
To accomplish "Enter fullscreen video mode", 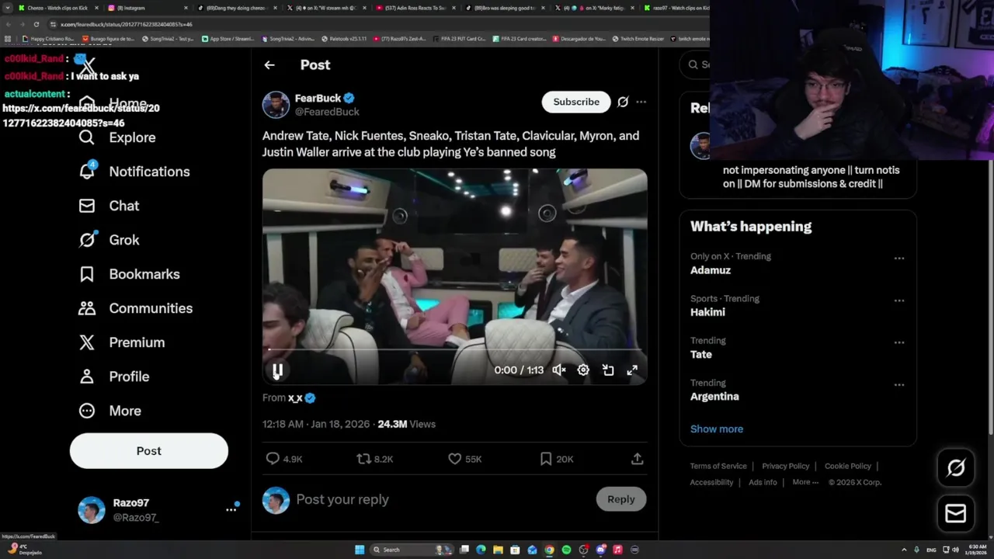I will click(632, 370).
